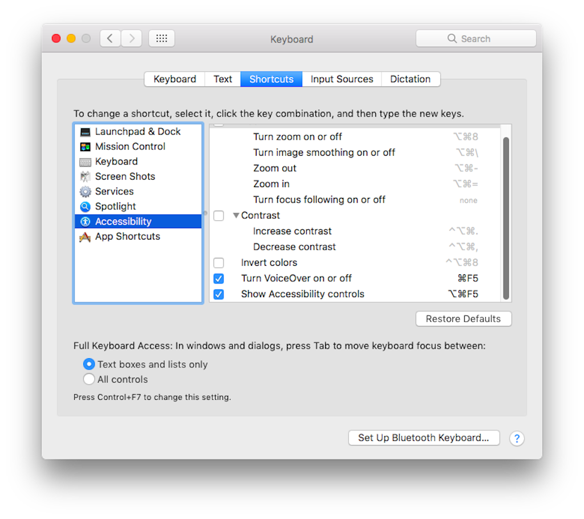This screenshot has height=519, width=584.
Task: Open the Dictation tab
Action: click(x=410, y=79)
